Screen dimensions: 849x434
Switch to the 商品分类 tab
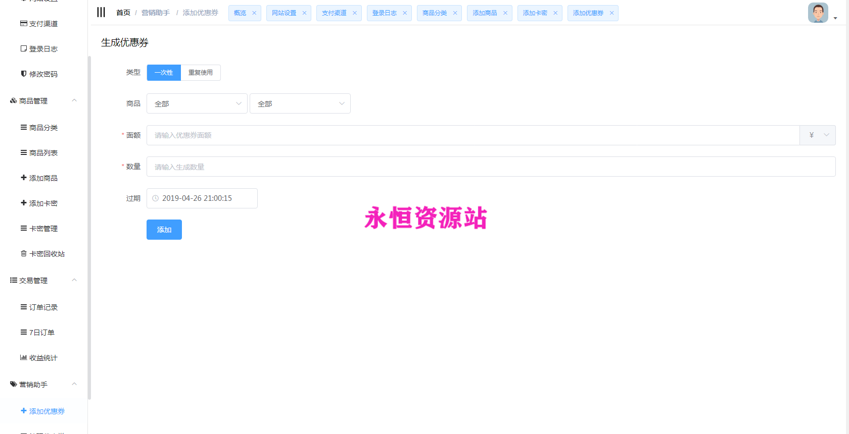click(435, 13)
